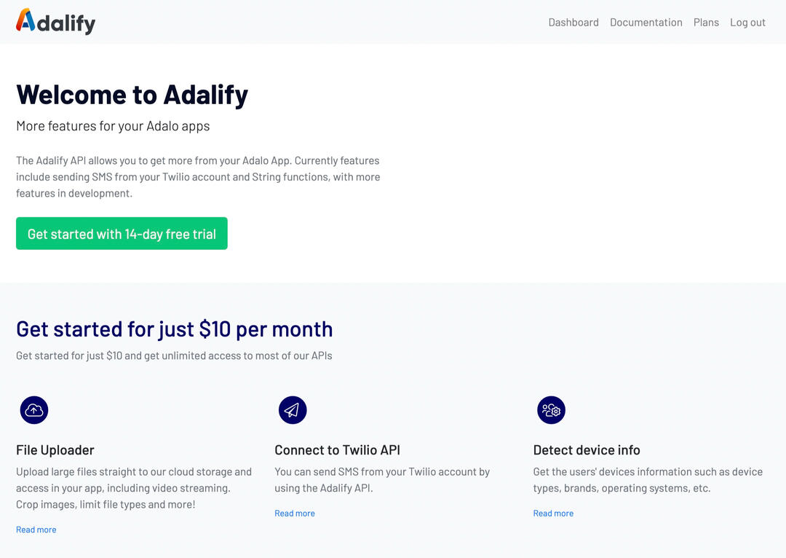Click the File Uploader heading

pyautogui.click(x=55, y=450)
